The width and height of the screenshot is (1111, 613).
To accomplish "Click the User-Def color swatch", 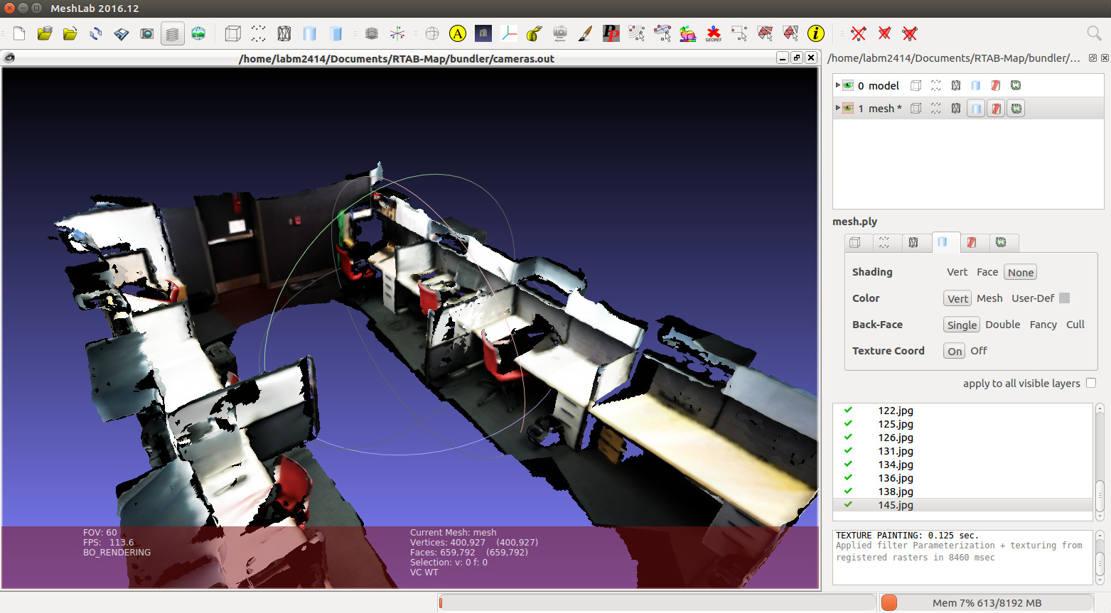I will pyautogui.click(x=1064, y=298).
